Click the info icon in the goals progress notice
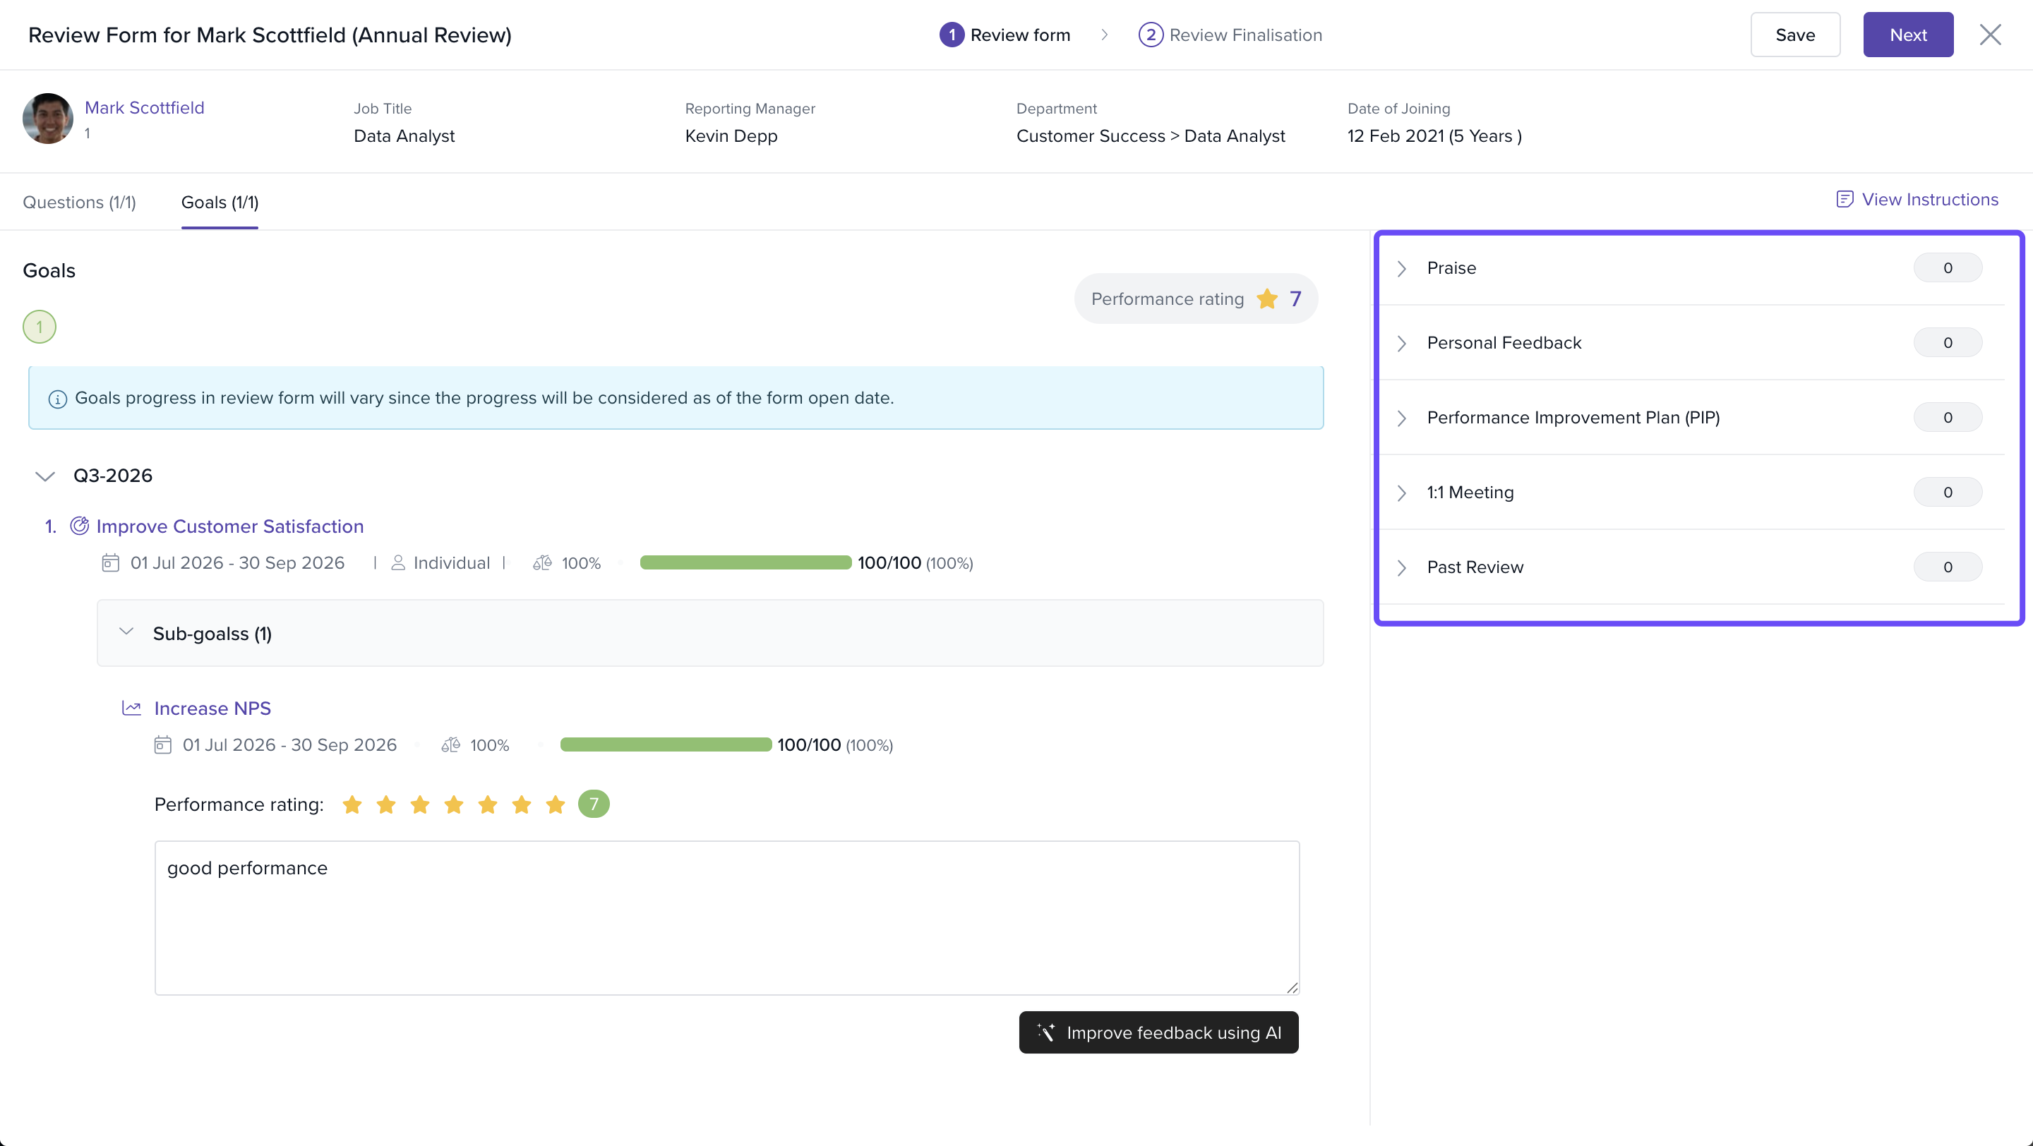Screen dimensions: 2033x1146 click(58, 399)
